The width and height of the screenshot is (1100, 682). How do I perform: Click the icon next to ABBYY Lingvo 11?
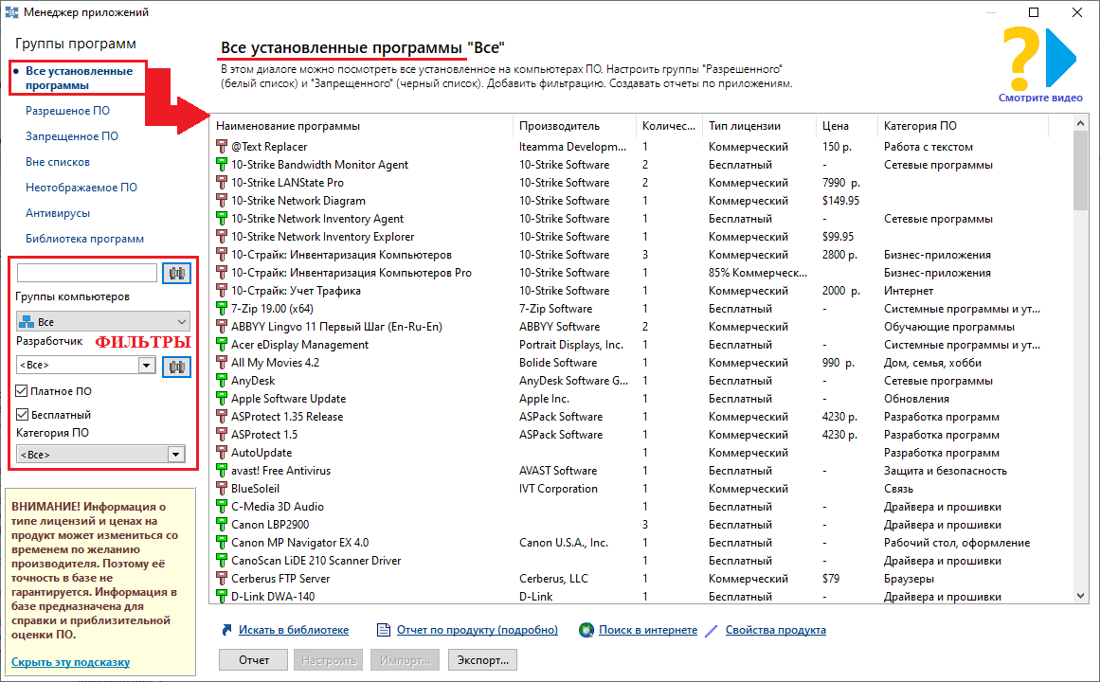click(222, 327)
